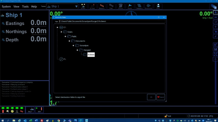Collapse the Sonardyne folder node
The width and height of the screenshot is (218, 122).
coord(73,45)
